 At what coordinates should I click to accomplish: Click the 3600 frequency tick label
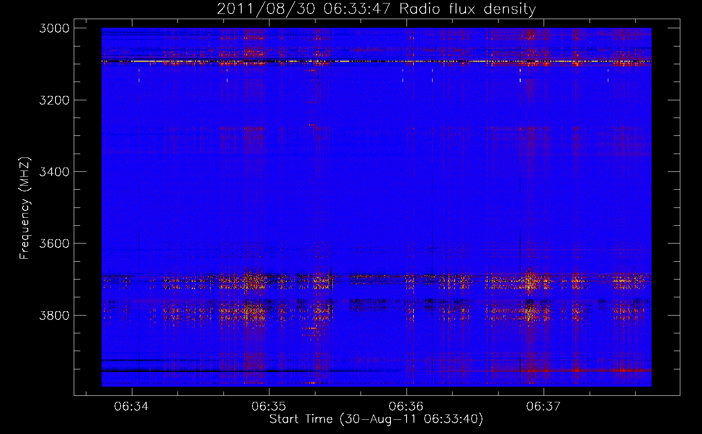pos(54,243)
